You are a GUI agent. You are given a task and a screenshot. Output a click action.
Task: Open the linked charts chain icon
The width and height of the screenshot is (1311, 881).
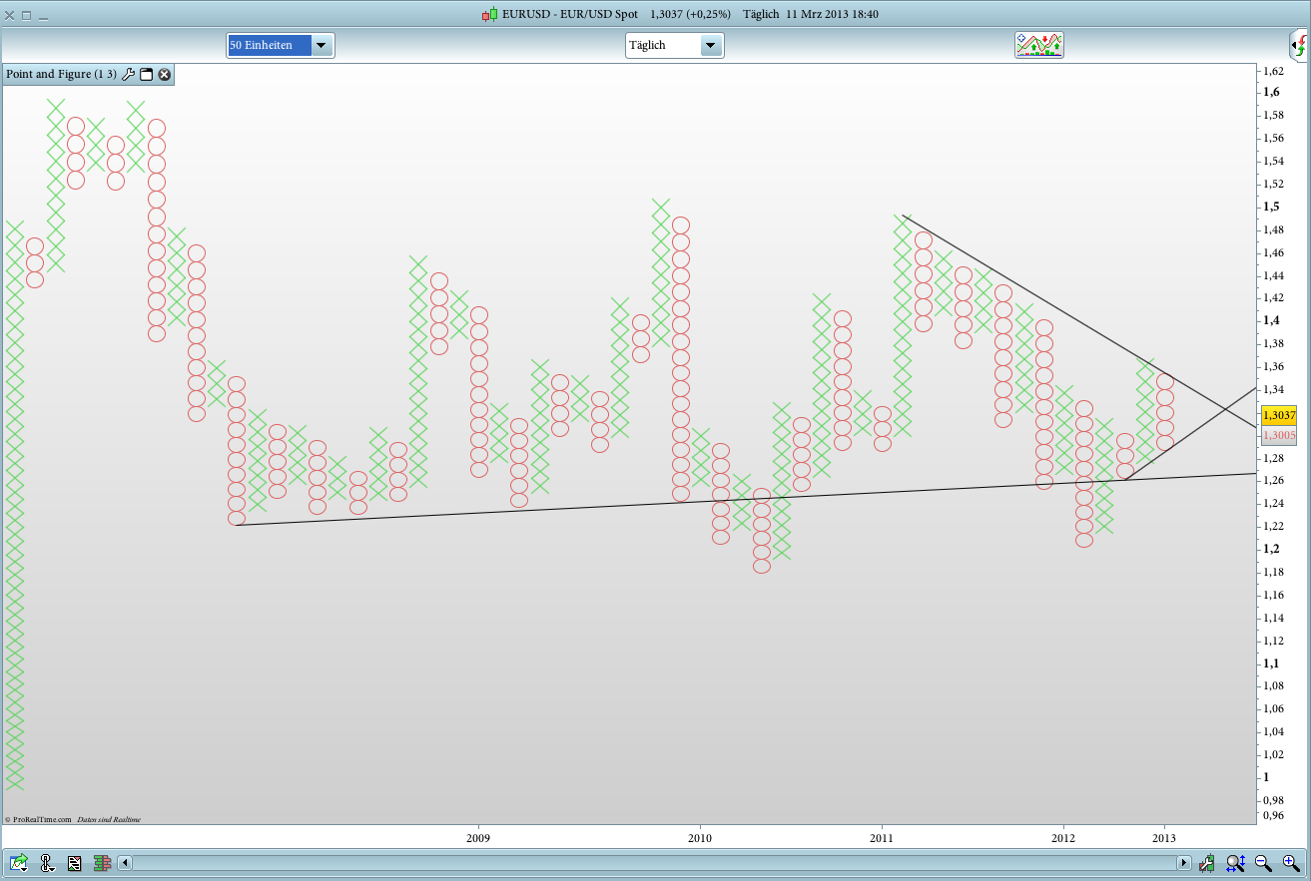(x=46, y=863)
